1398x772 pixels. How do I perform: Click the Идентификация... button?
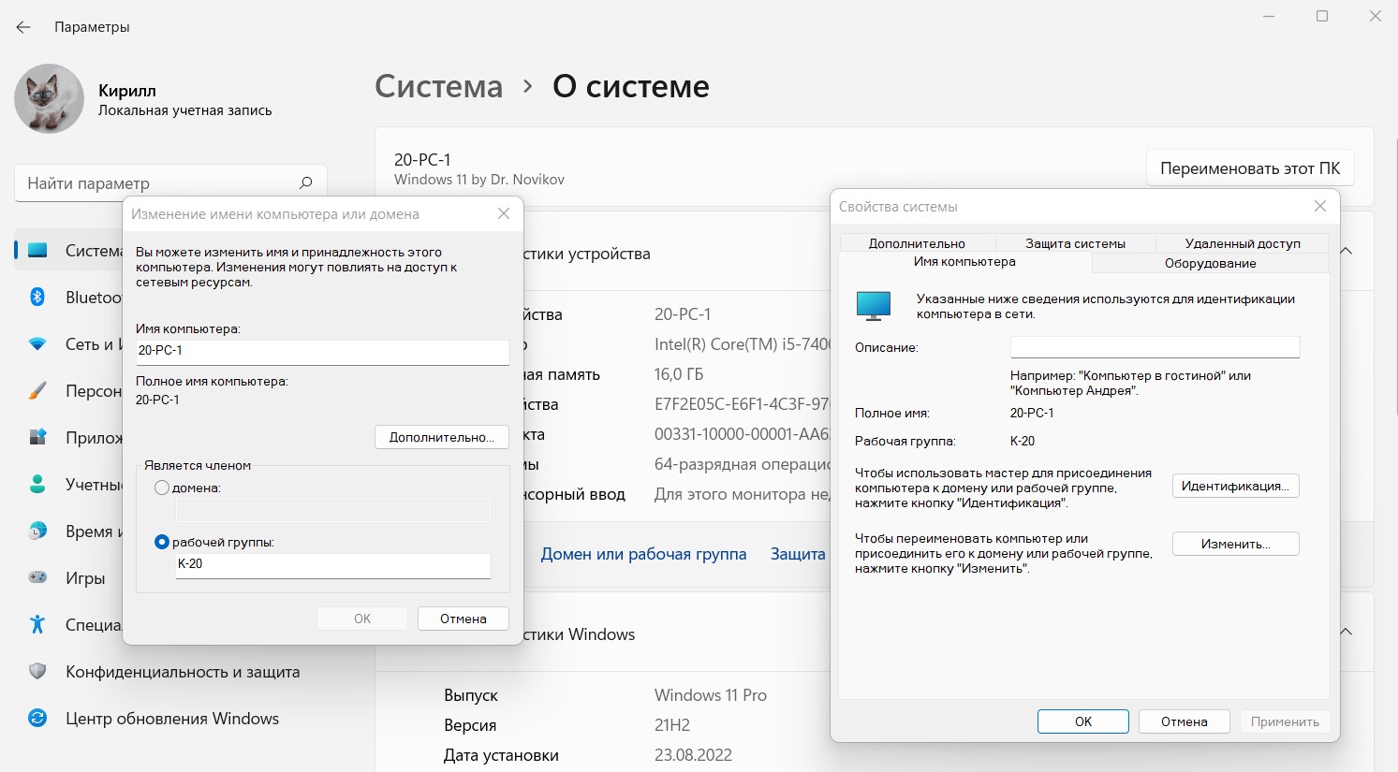1235,486
